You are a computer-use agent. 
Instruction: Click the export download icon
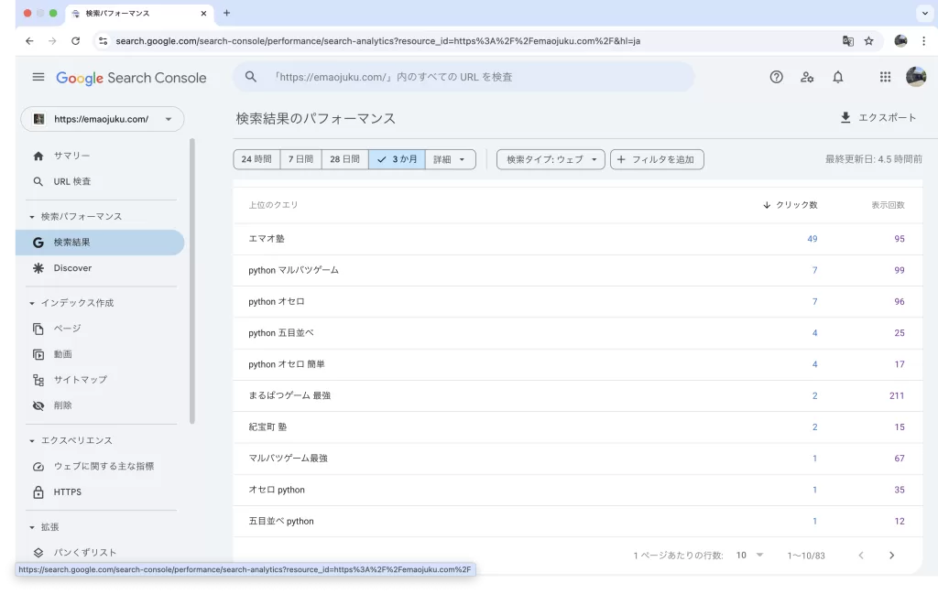[845, 118]
